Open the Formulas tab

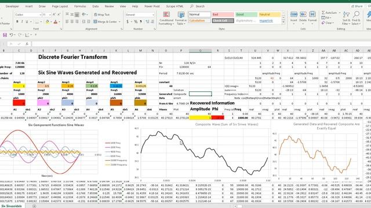(80, 6)
